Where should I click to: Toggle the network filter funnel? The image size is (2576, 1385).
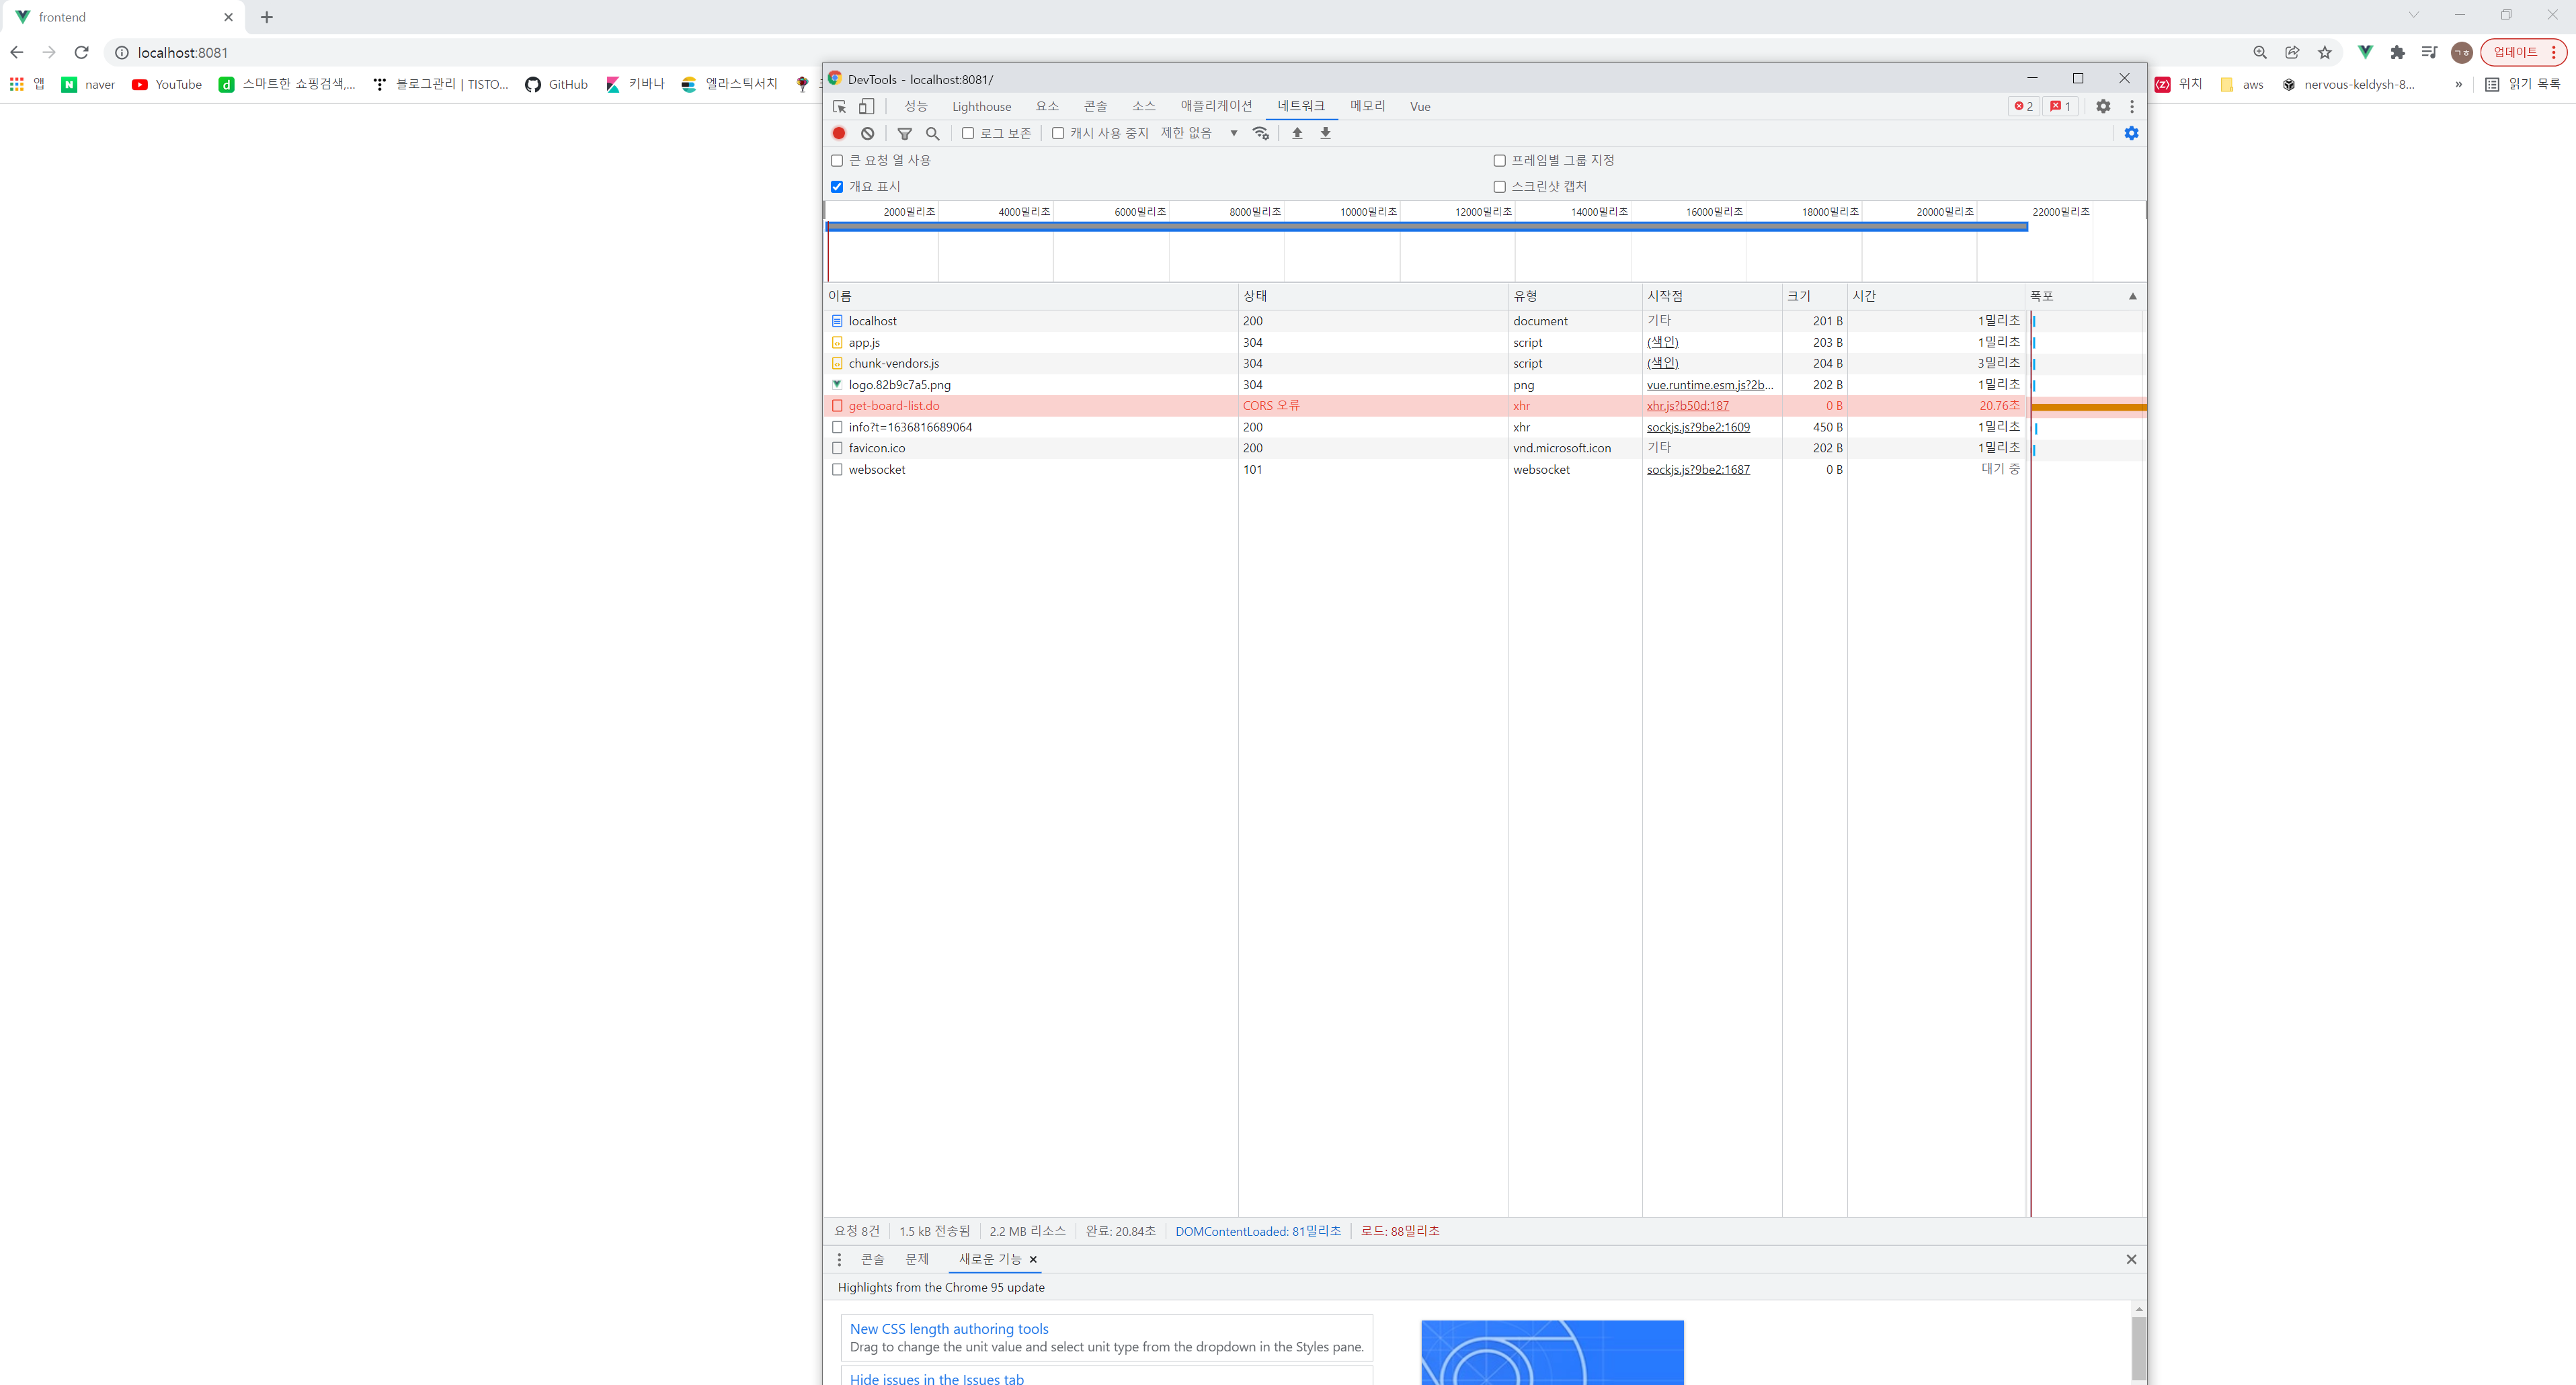pyautogui.click(x=904, y=133)
